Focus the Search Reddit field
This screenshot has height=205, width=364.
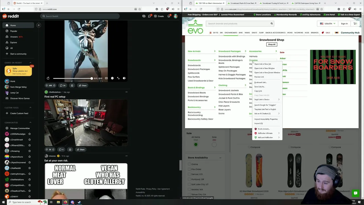[x=80, y=16]
